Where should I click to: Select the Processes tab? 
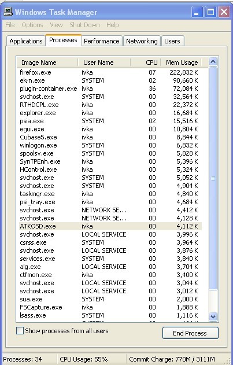click(64, 40)
